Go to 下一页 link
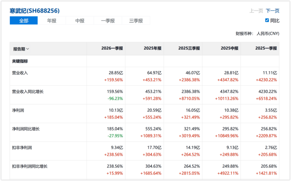Image resolution: width=291 pixels, height=181 pixels. pos(273,11)
